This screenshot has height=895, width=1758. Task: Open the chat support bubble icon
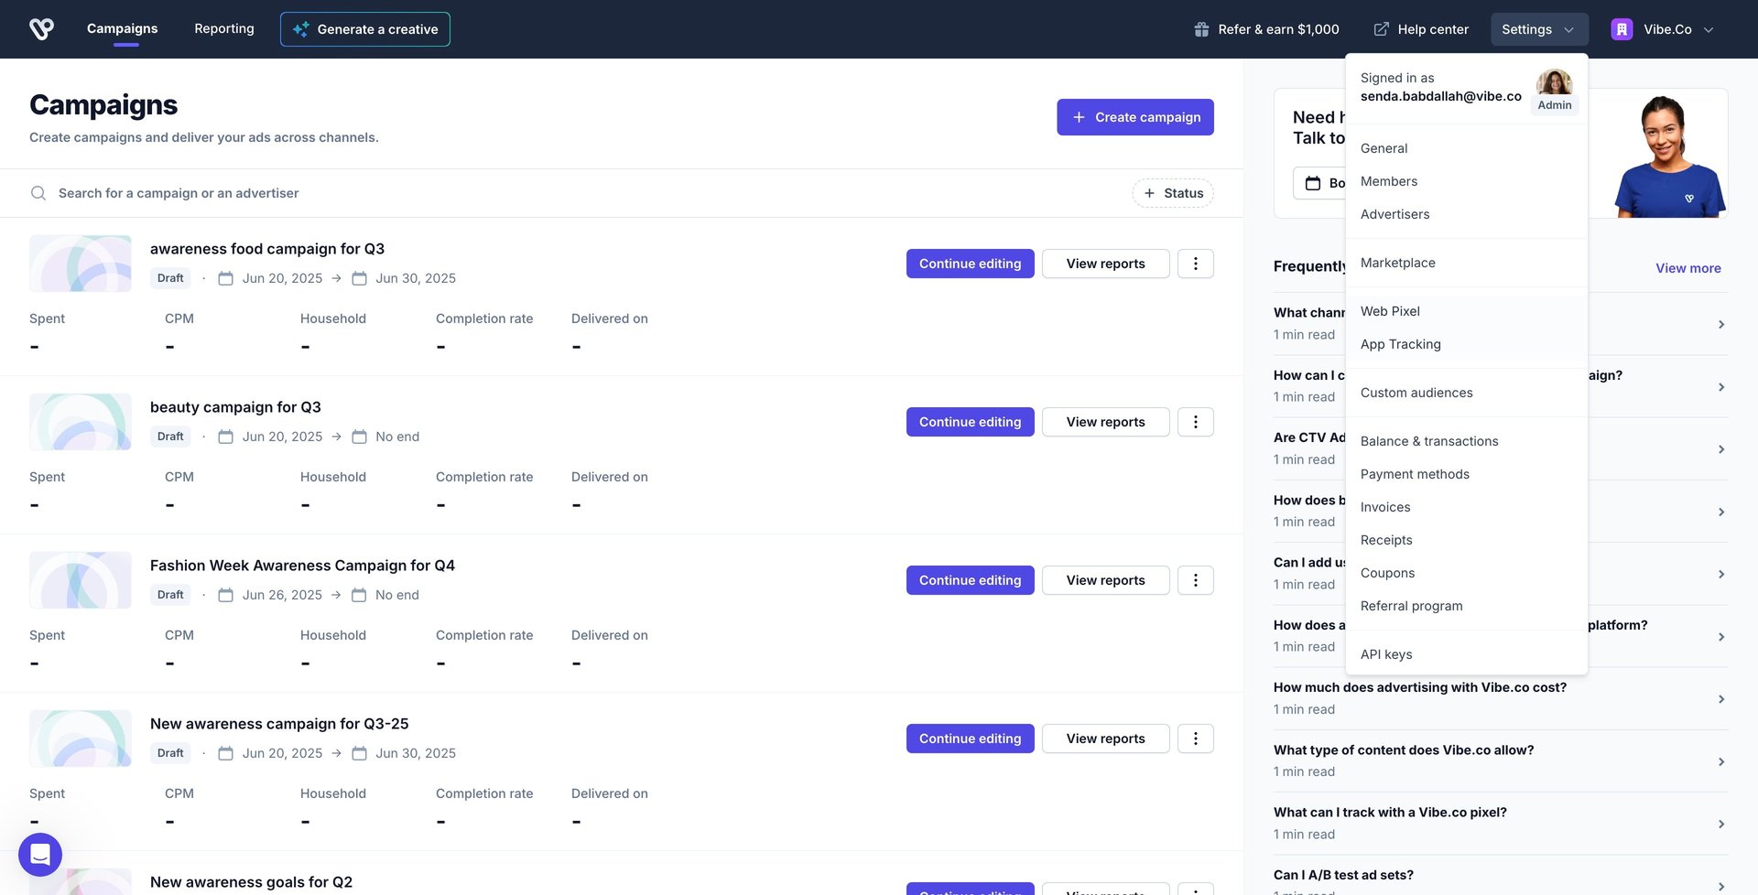point(40,855)
